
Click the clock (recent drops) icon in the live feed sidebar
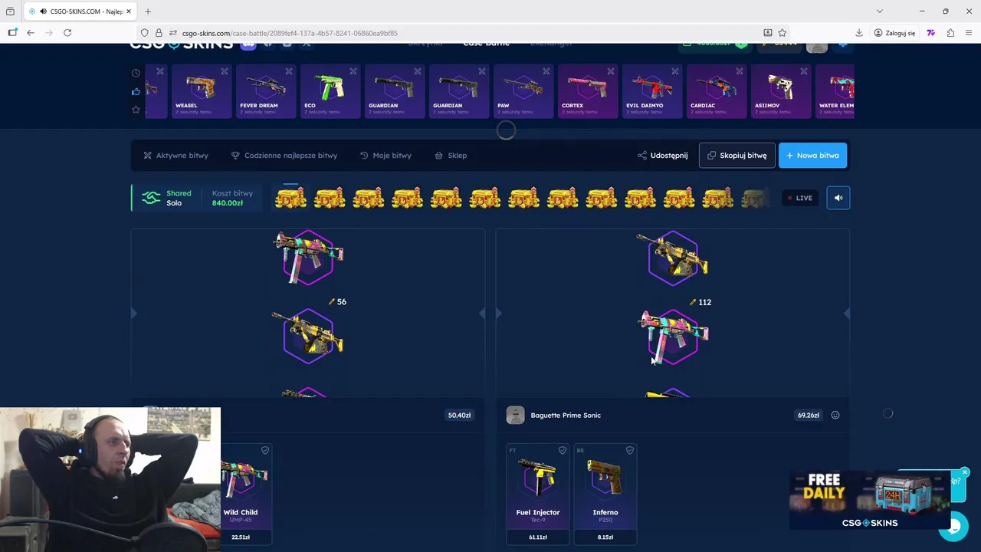136,73
